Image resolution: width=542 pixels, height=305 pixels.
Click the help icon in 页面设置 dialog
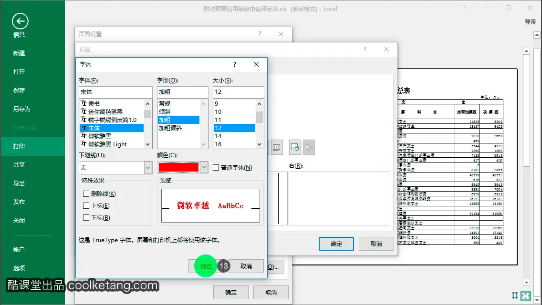coord(260,34)
